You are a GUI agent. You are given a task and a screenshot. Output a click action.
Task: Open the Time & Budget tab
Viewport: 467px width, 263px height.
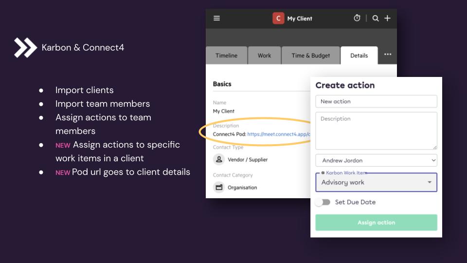(311, 56)
